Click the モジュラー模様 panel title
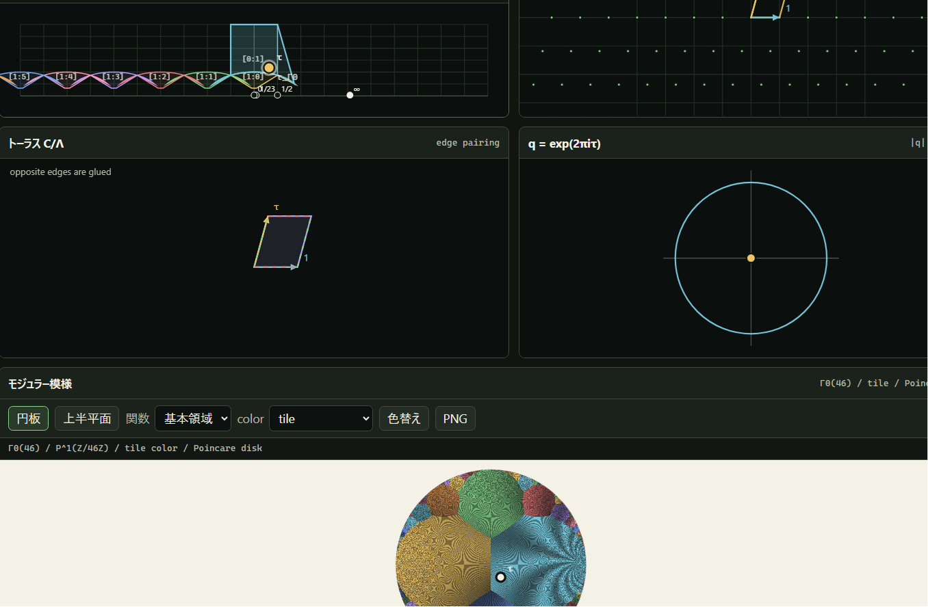Image resolution: width=928 pixels, height=607 pixels. point(40,383)
